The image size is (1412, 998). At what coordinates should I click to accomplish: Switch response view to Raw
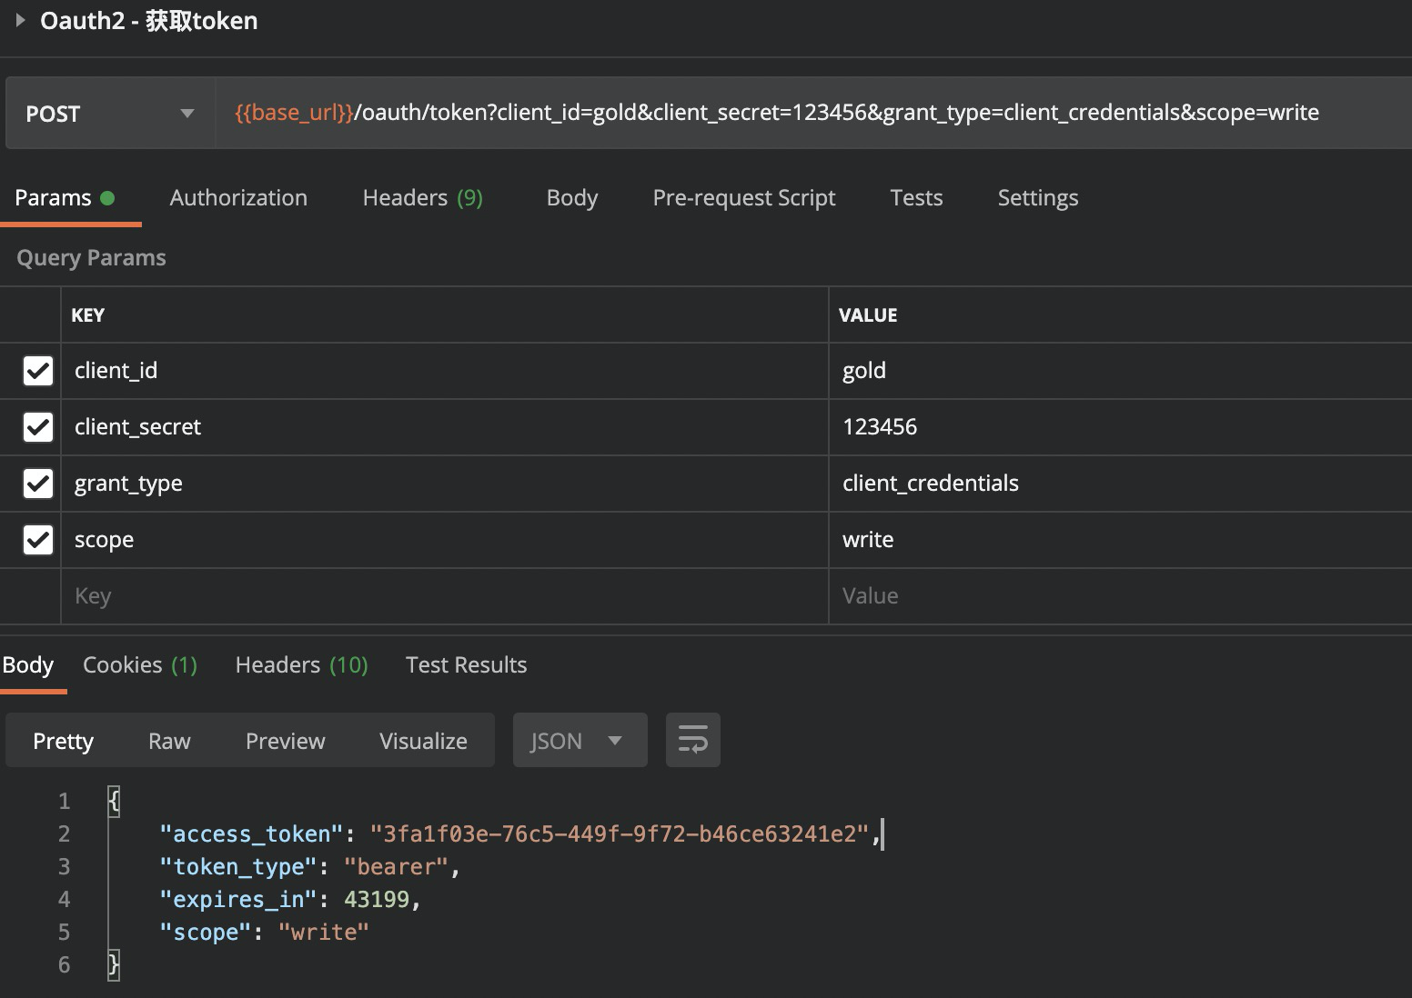coord(169,740)
